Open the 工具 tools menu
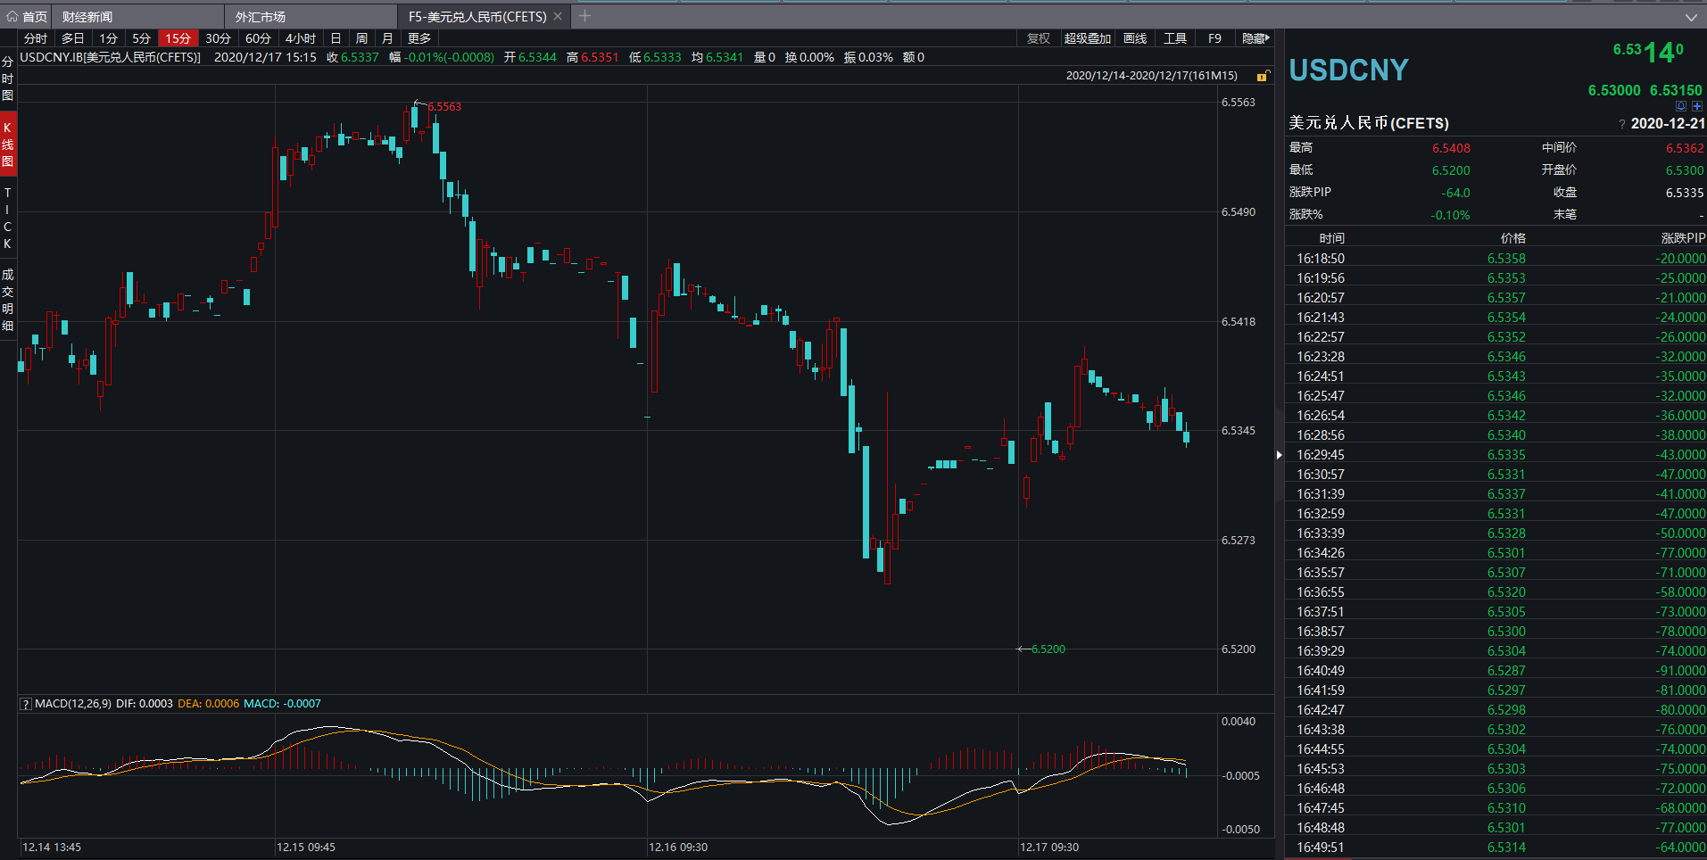The image size is (1707, 860). point(1175,38)
